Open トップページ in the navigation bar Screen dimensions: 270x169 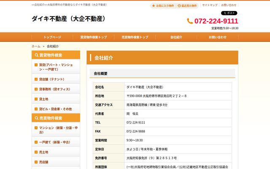click(52, 37)
